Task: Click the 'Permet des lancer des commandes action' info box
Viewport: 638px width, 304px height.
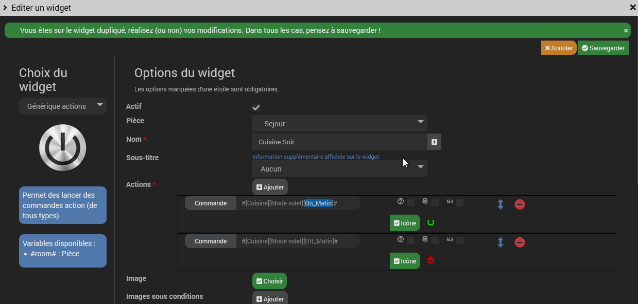Action: coord(63,205)
